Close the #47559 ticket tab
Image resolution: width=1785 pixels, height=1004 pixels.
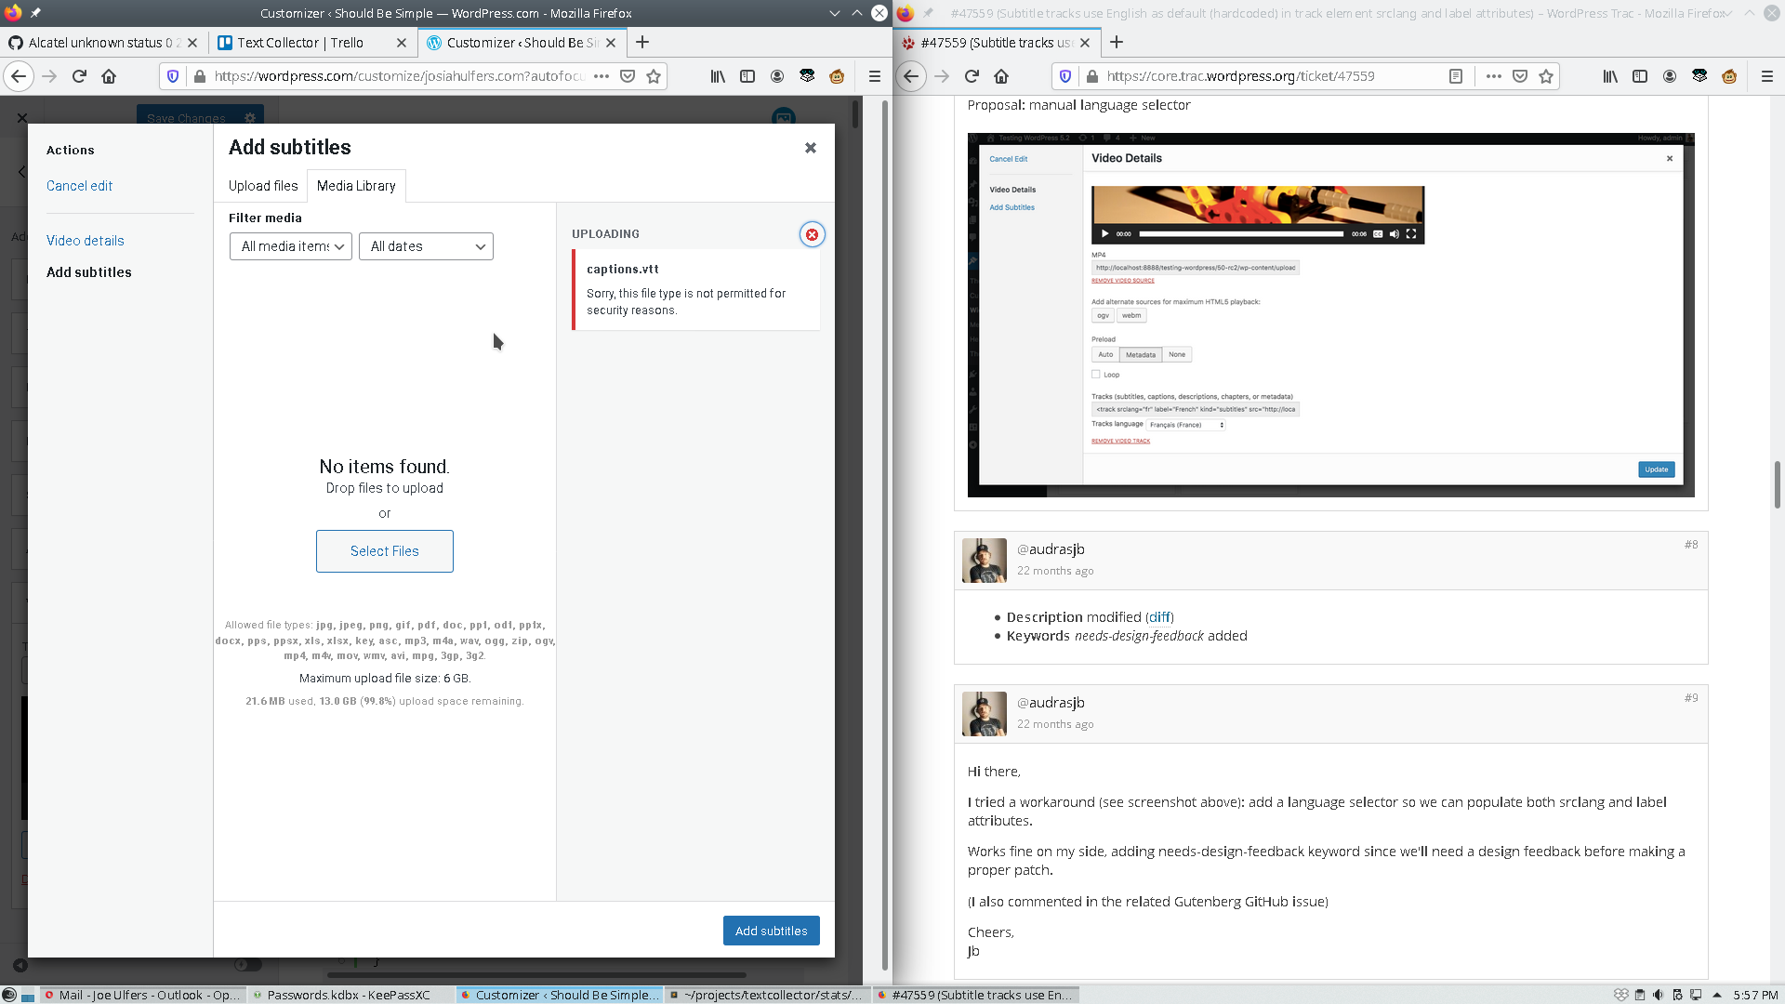(1085, 43)
